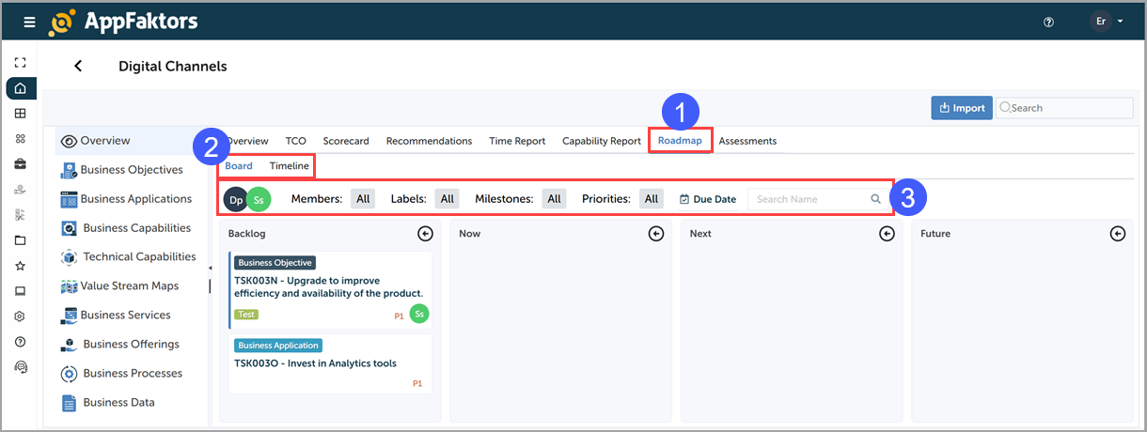Click the settings gear icon in sidebar
The image size is (1147, 432).
tap(20, 316)
